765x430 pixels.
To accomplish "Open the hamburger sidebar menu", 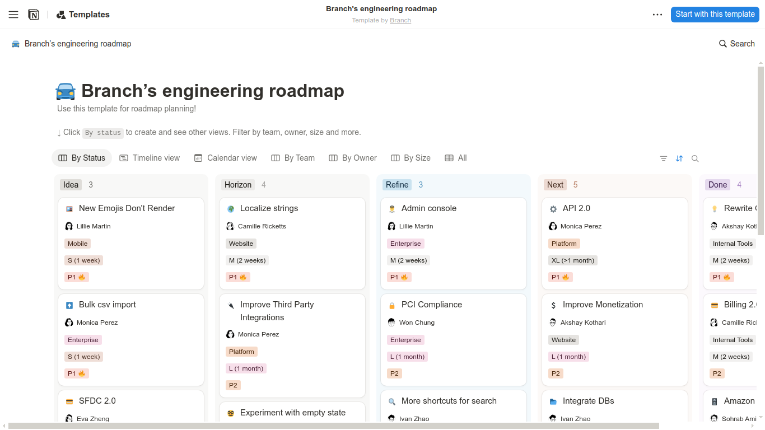I will [x=13, y=15].
